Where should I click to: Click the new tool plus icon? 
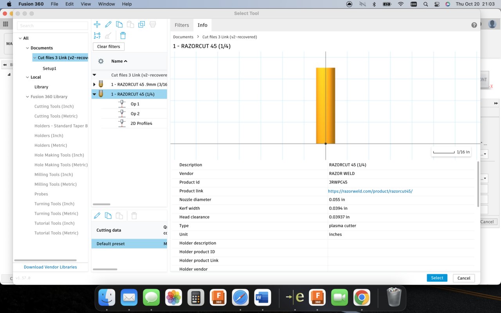click(x=97, y=25)
